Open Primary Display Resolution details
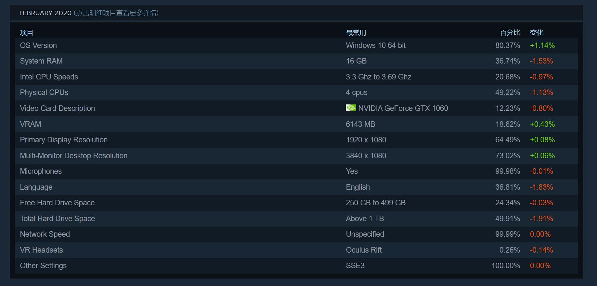597x286 pixels. point(64,140)
